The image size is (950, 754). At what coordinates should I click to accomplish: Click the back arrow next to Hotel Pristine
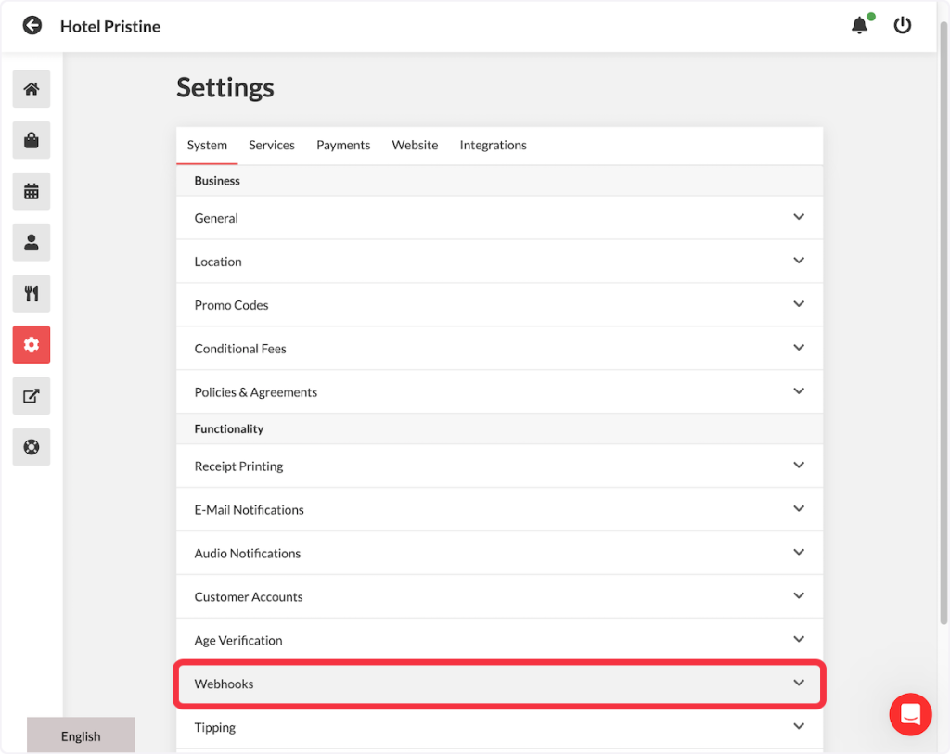[32, 26]
